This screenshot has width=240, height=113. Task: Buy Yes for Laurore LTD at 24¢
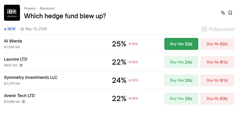click(x=181, y=62)
